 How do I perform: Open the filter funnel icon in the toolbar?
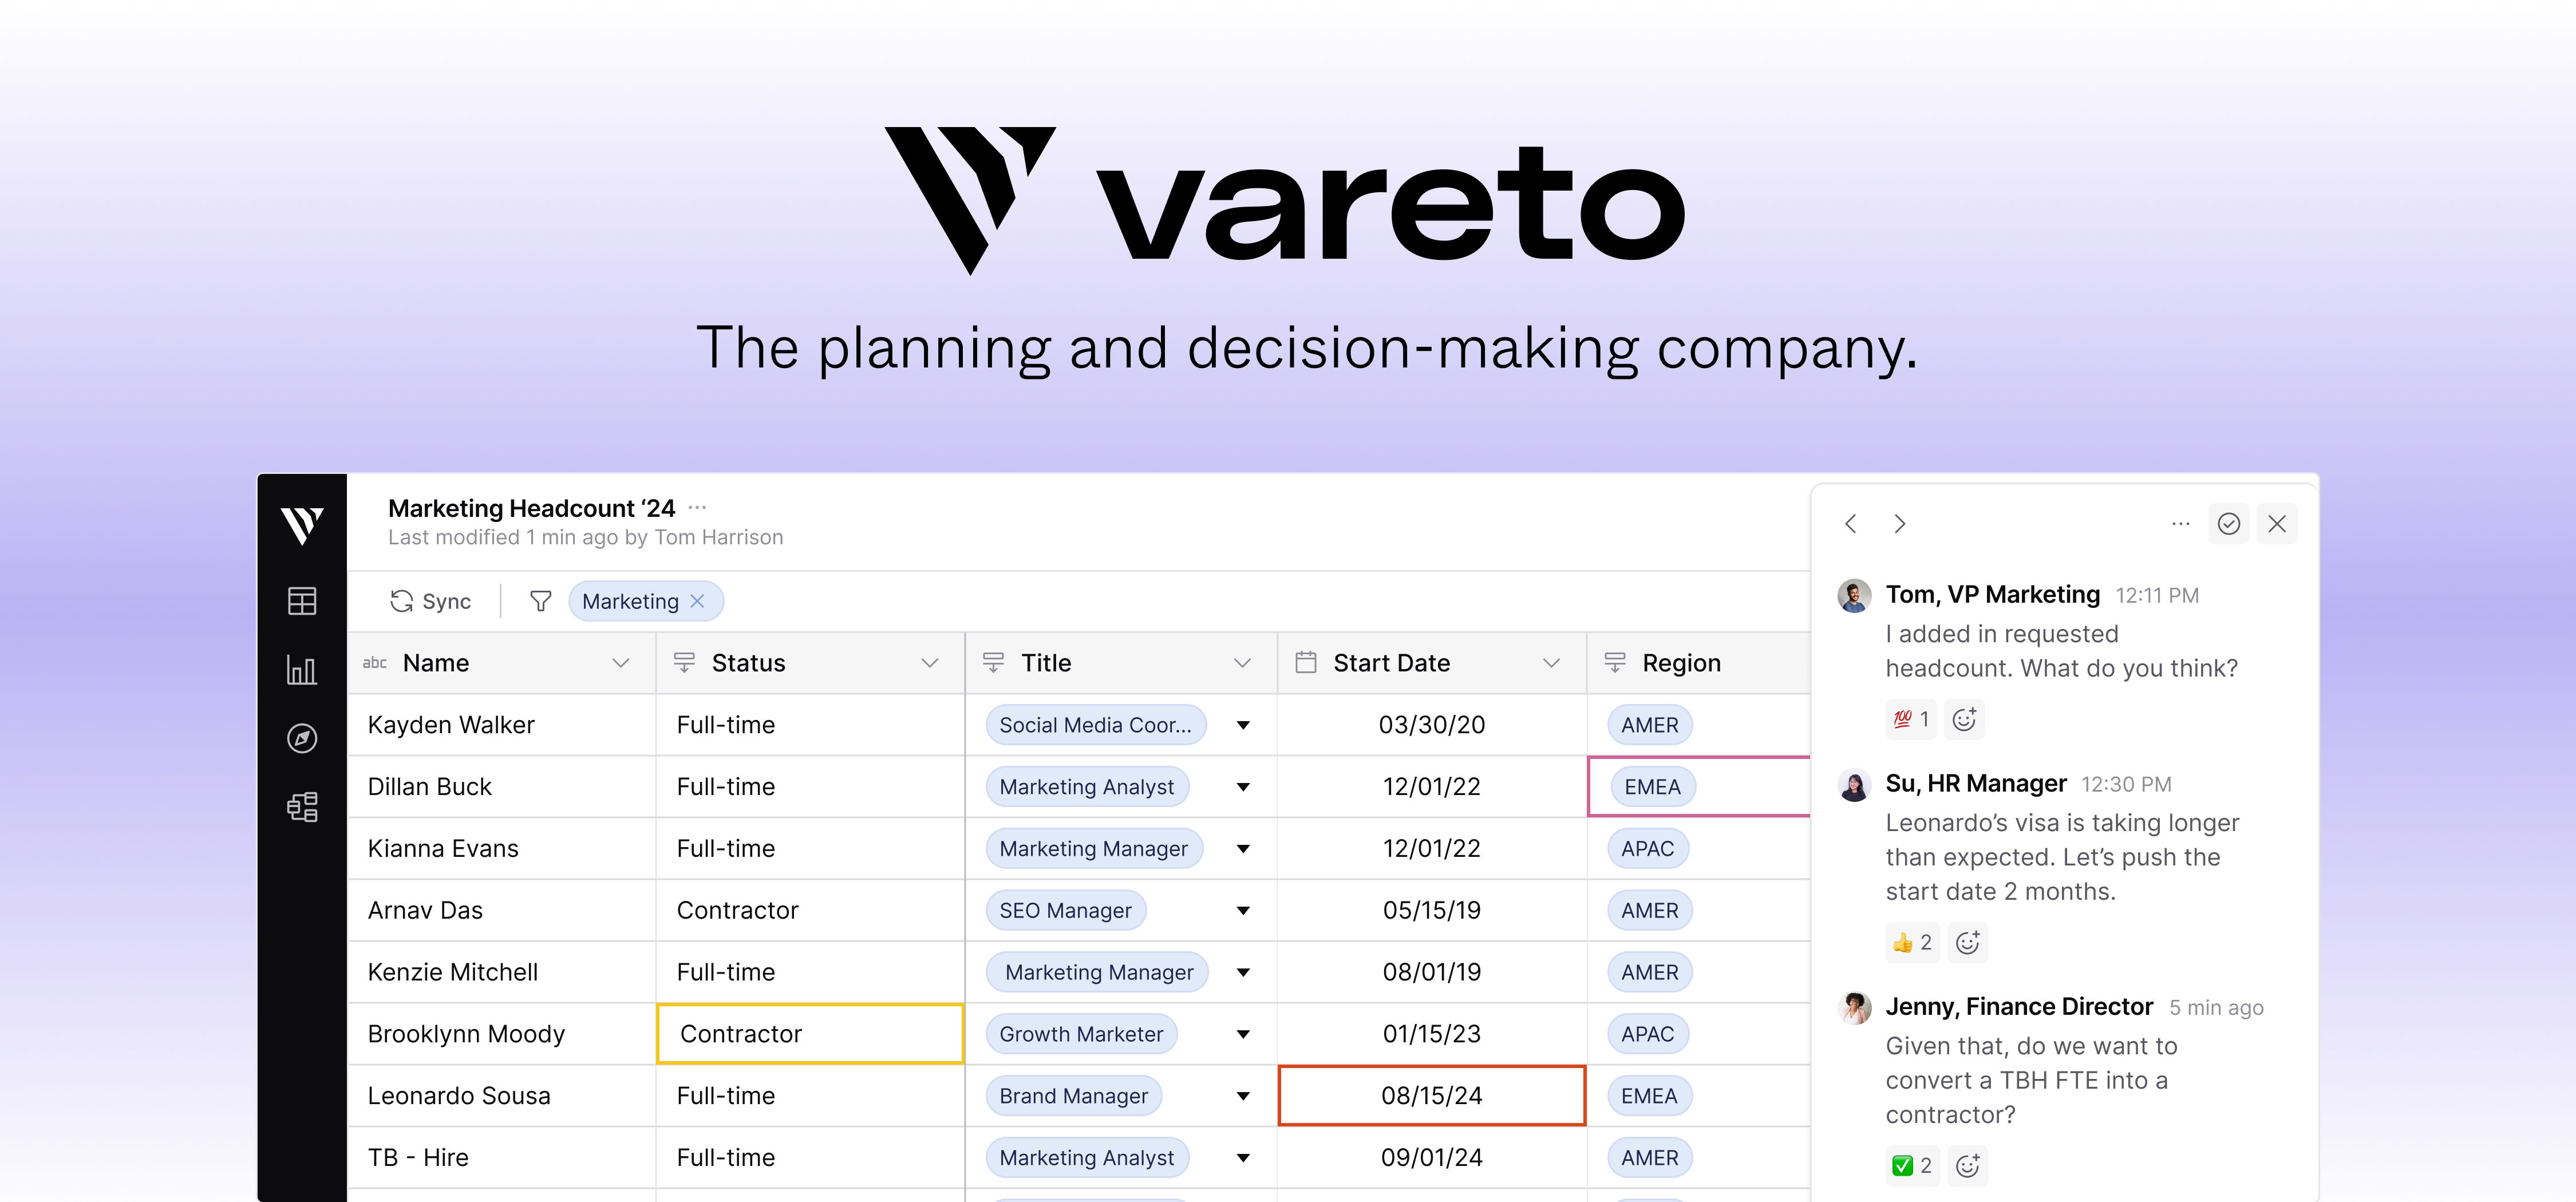(540, 601)
